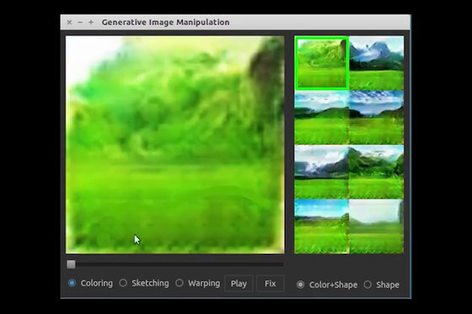Click the main green landscape canvas
Image resolution: width=472 pixels, height=314 pixels.
175,145
